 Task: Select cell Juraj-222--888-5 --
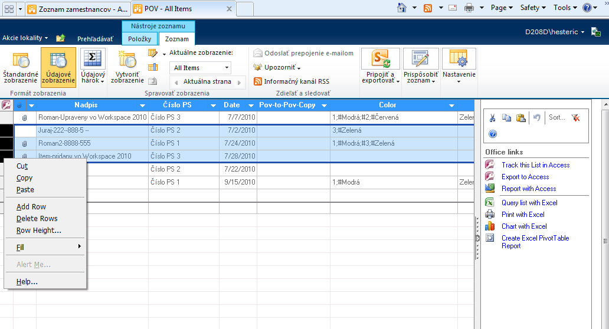(93, 131)
